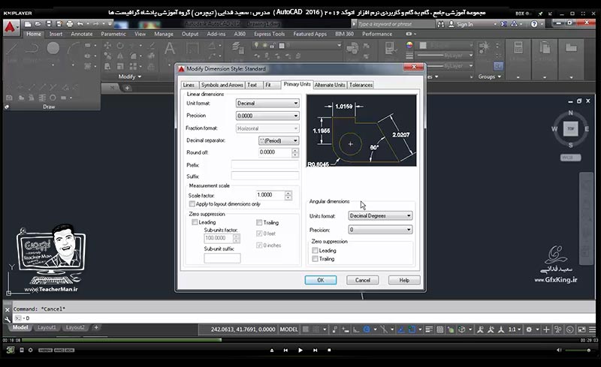Image resolution: width=601 pixels, height=367 pixels.
Task: Check Trailing under linear Zero suppression
Action: click(259, 223)
